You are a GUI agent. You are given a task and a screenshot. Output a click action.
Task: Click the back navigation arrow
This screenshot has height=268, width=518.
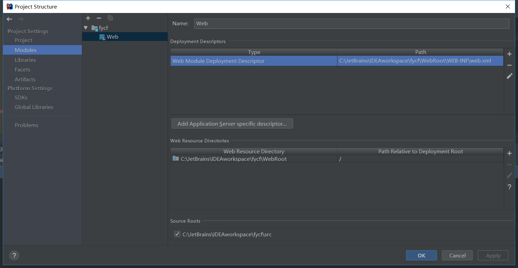(x=9, y=19)
